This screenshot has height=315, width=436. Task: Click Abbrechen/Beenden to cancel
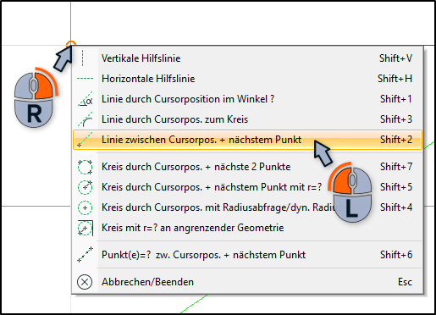click(247, 282)
